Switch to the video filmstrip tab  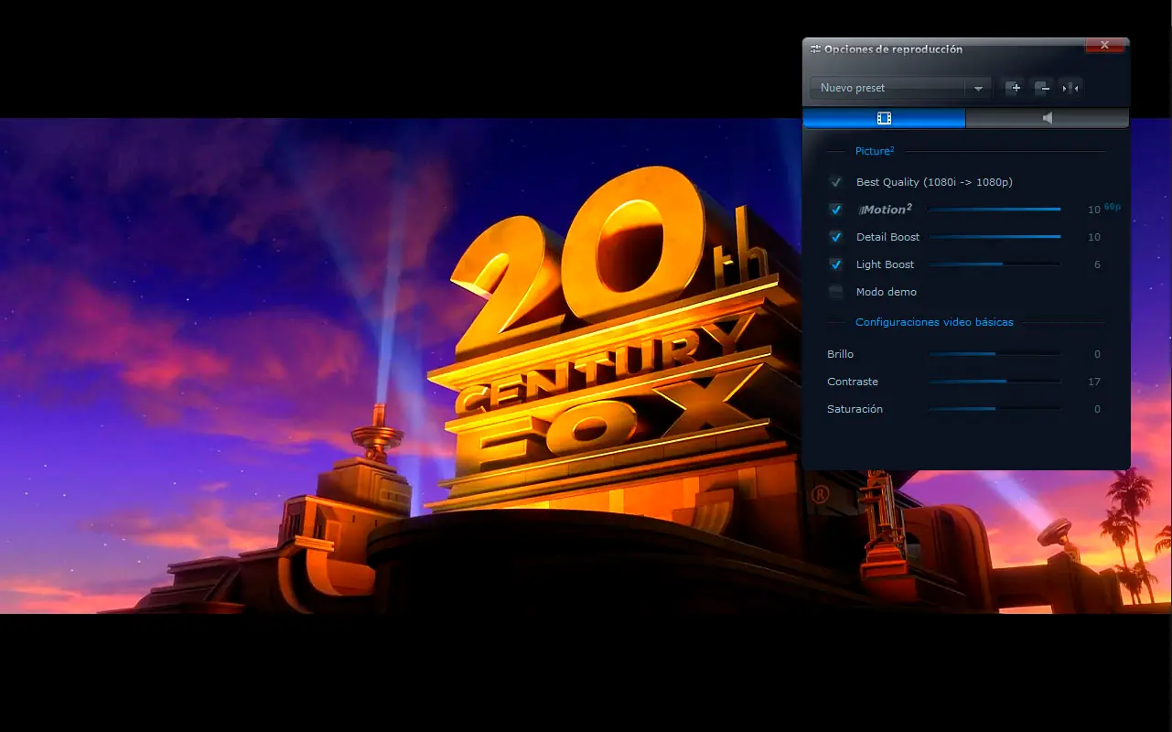tap(884, 118)
